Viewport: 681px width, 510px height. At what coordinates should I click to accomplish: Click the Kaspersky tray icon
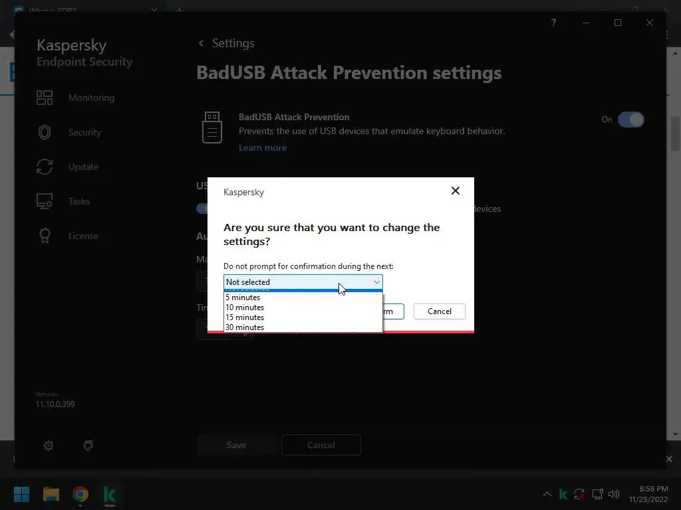click(x=563, y=494)
